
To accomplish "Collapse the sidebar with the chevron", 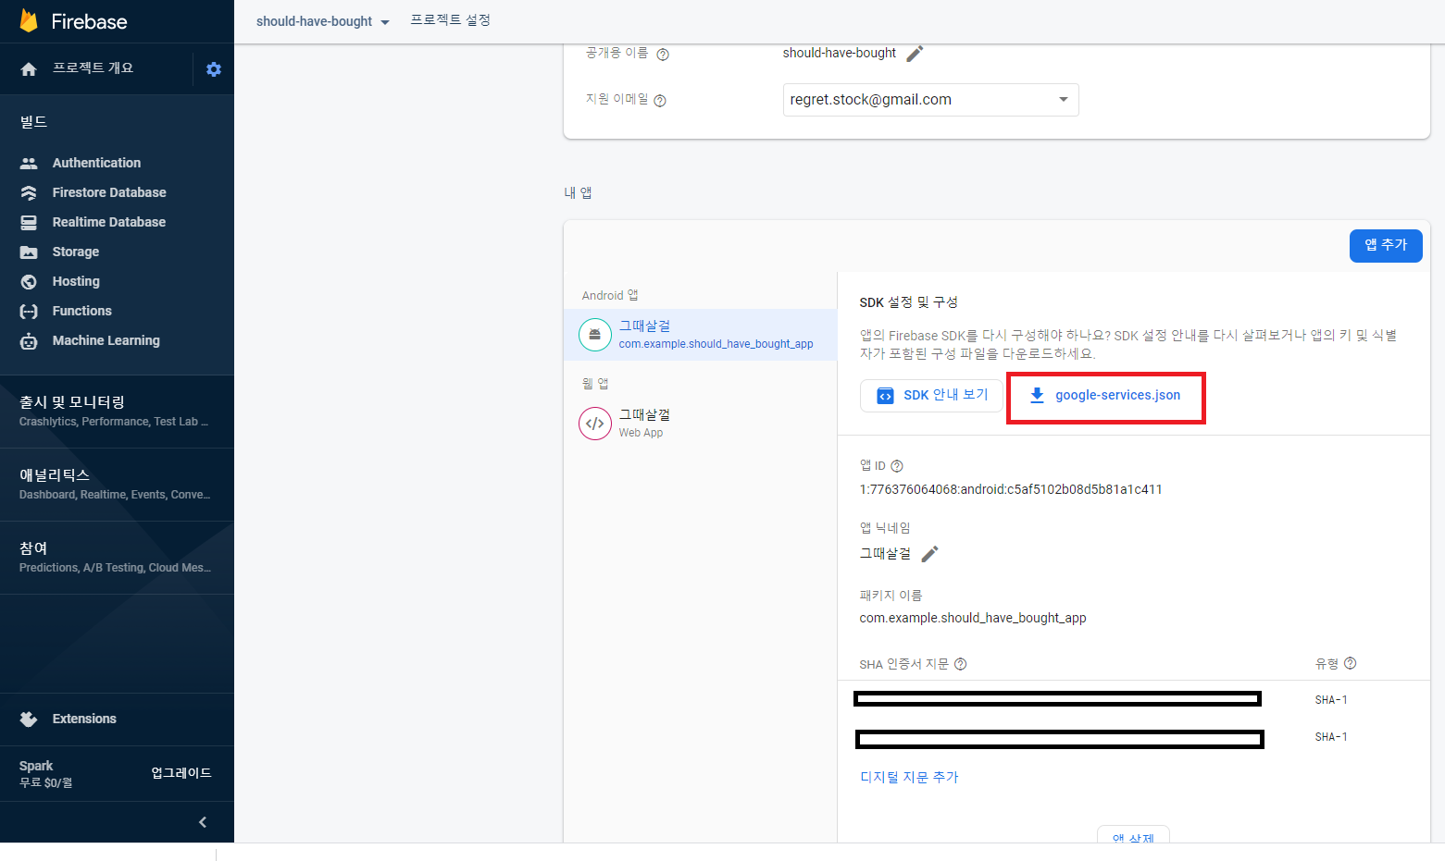I will (203, 822).
